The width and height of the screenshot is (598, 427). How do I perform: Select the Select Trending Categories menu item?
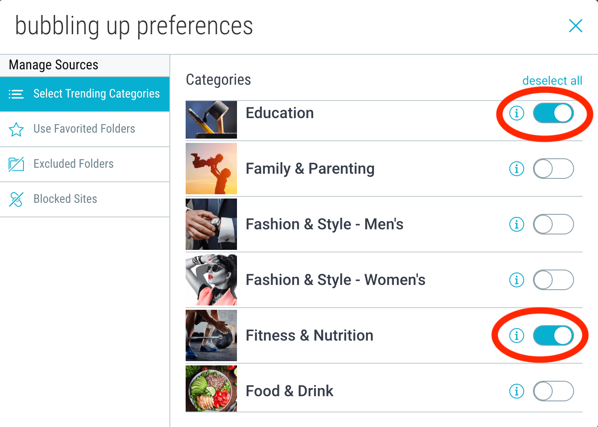pyautogui.click(x=85, y=94)
